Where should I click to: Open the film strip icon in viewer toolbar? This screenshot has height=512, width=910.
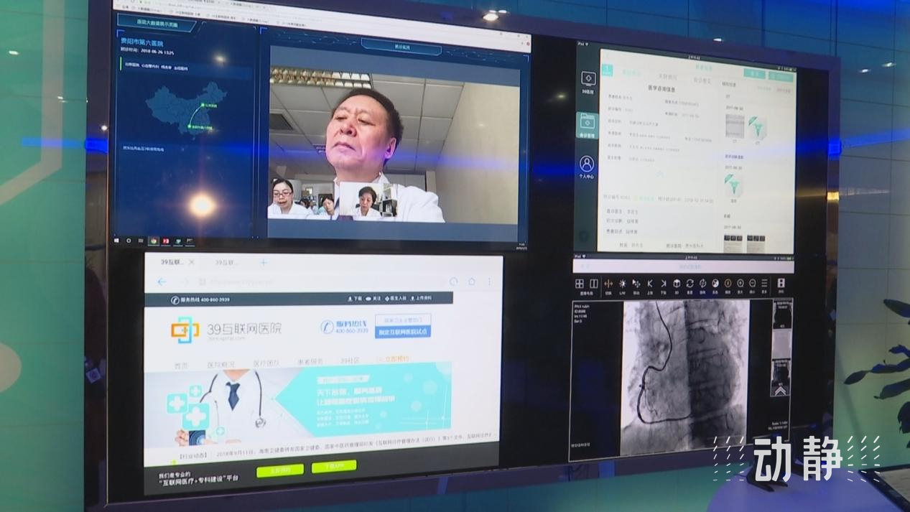tap(781, 284)
